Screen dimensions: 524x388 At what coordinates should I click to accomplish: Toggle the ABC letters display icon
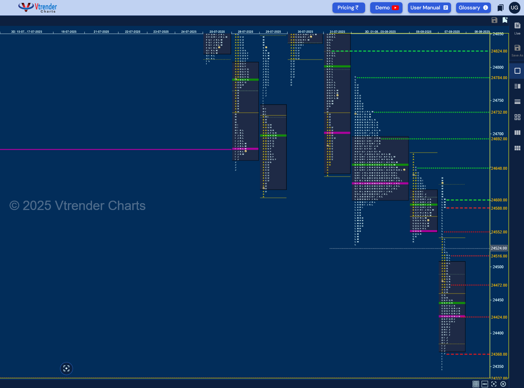tap(485, 384)
